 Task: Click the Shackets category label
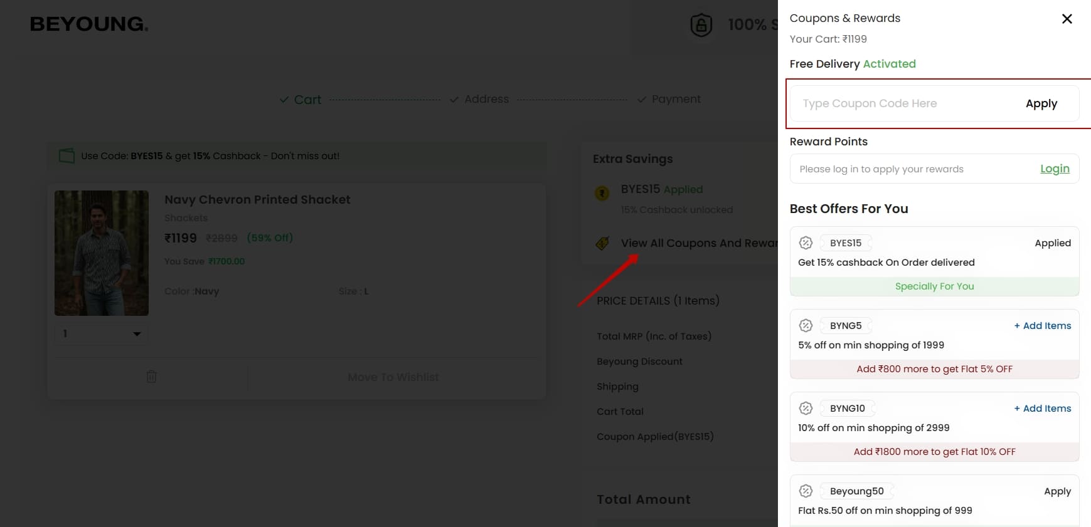point(186,218)
